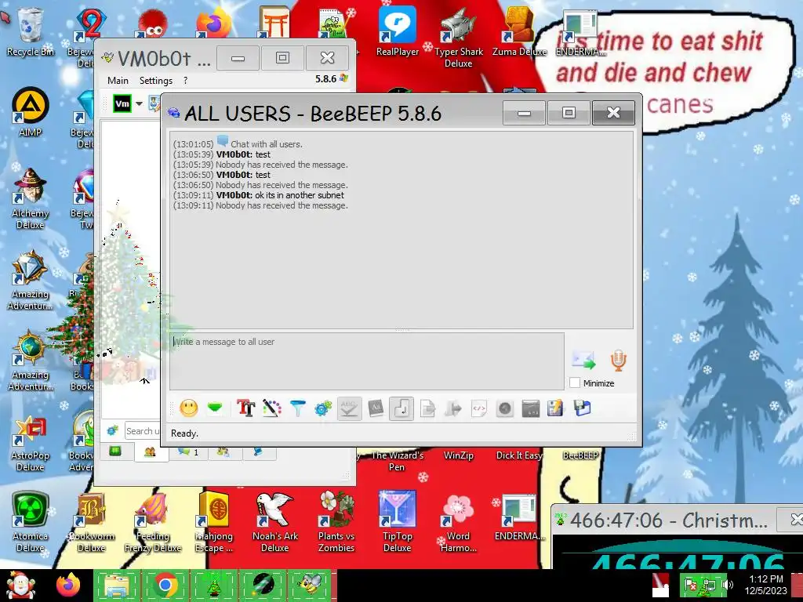Open the Main menu in VM0b0t window
Image resolution: width=803 pixels, height=602 pixels.
coord(118,81)
